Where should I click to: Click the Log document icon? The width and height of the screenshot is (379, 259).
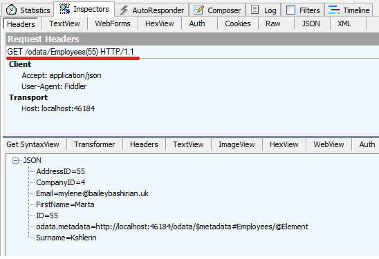tap(255, 10)
